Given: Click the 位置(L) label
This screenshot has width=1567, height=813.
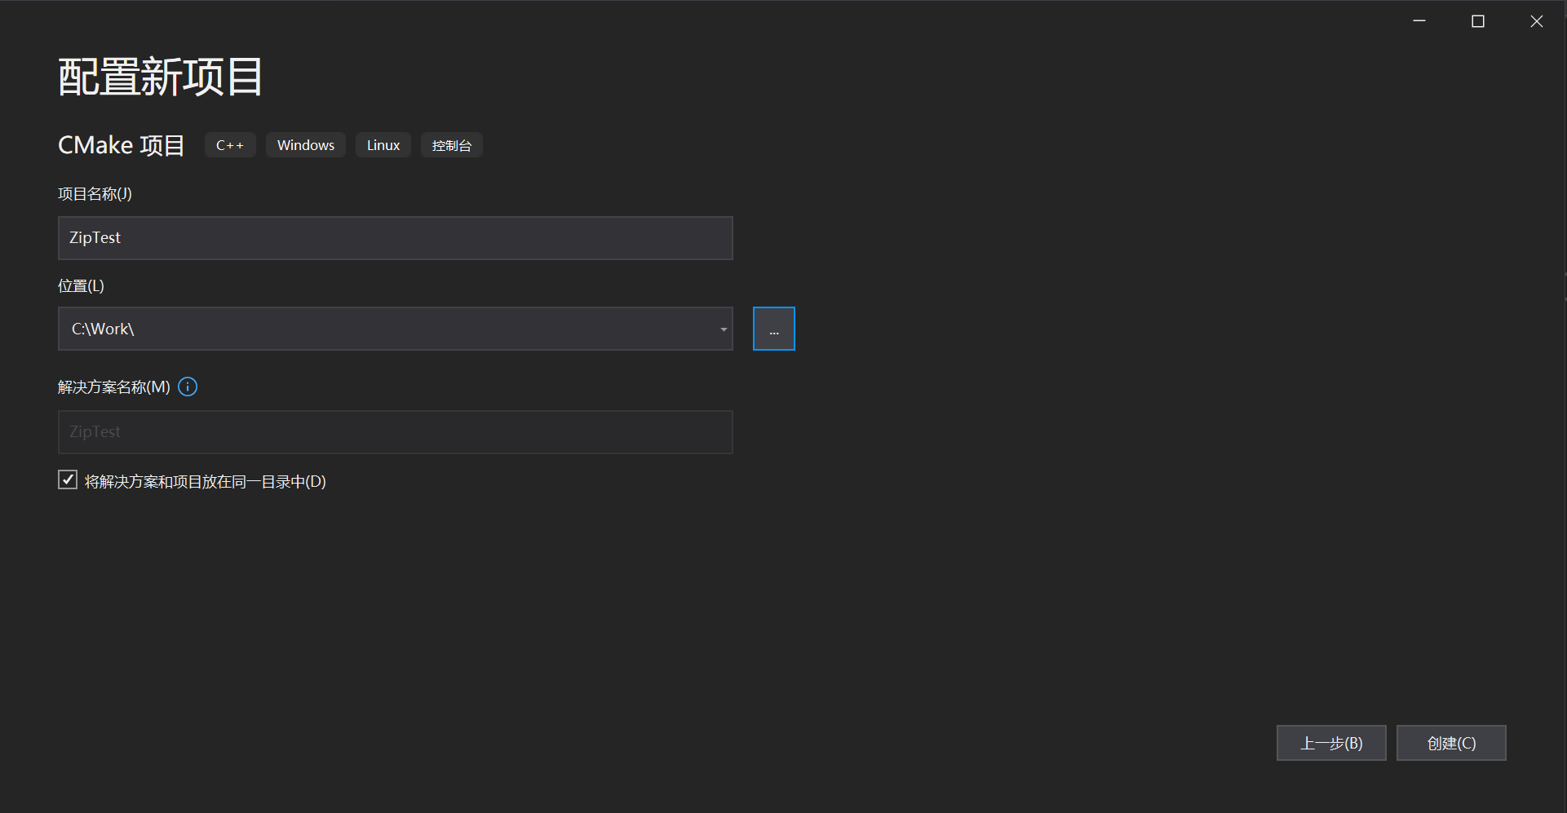Looking at the screenshot, I should pyautogui.click(x=81, y=286).
